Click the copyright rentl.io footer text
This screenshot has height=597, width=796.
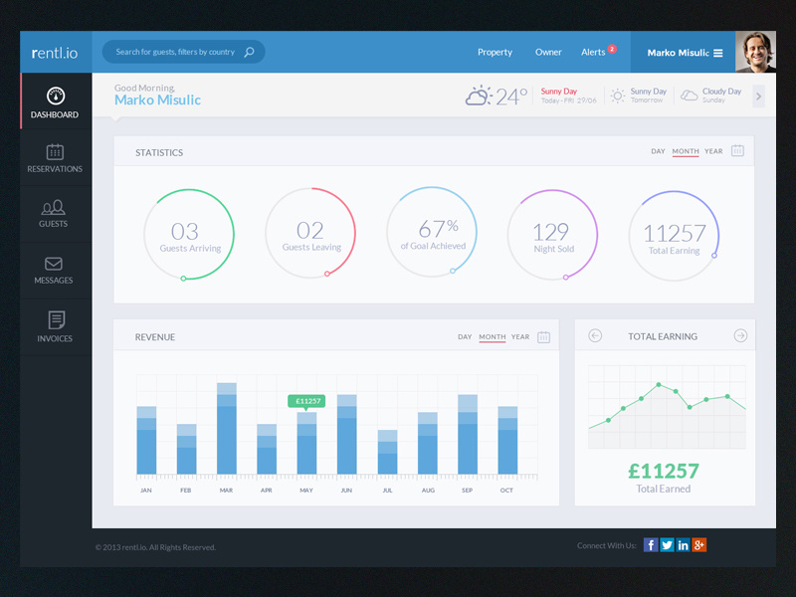[155, 547]
